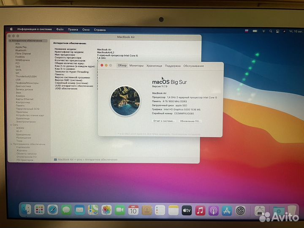Collapse the Сеть section in sidebar

(x=11, y=125)
